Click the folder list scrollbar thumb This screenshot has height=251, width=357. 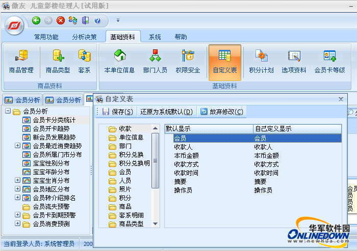point(155,160)
